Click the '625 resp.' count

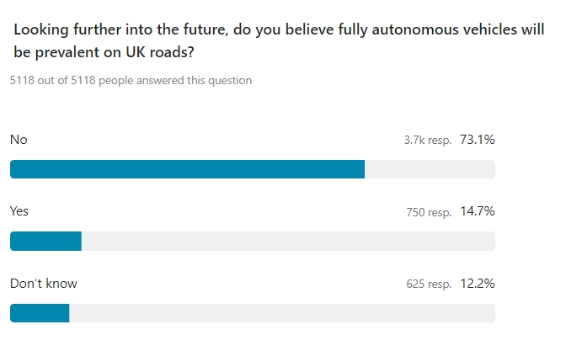[429, 285]
